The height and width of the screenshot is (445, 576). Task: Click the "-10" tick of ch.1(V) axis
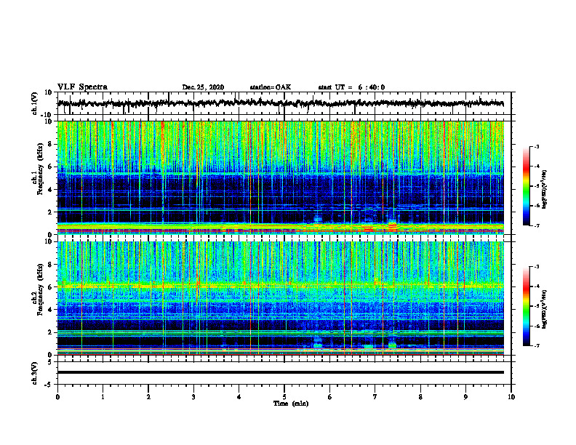(47, 115)
